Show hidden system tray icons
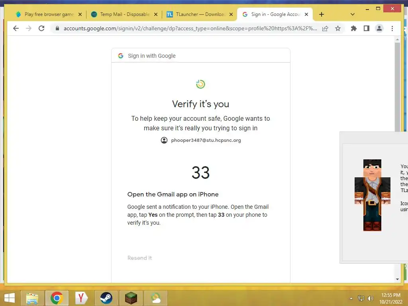 tap(351, 298)
